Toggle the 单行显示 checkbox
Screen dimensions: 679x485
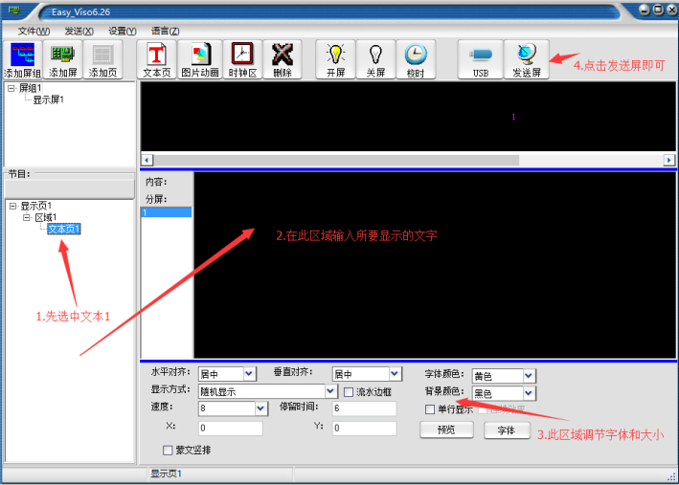(x=431, y=409)
